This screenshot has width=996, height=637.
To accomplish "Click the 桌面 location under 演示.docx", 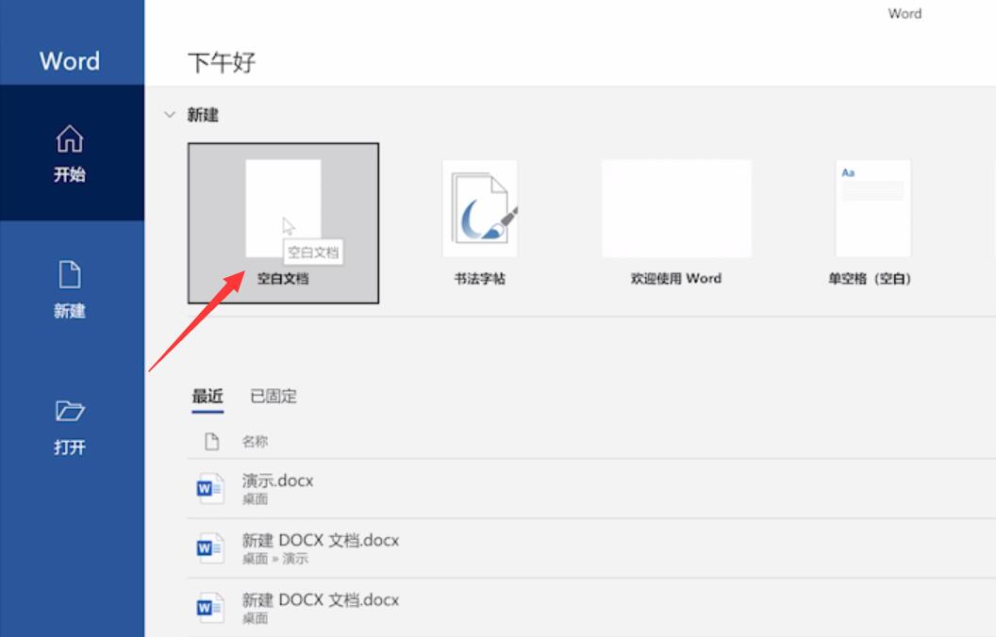I will [x=255, y=499].
